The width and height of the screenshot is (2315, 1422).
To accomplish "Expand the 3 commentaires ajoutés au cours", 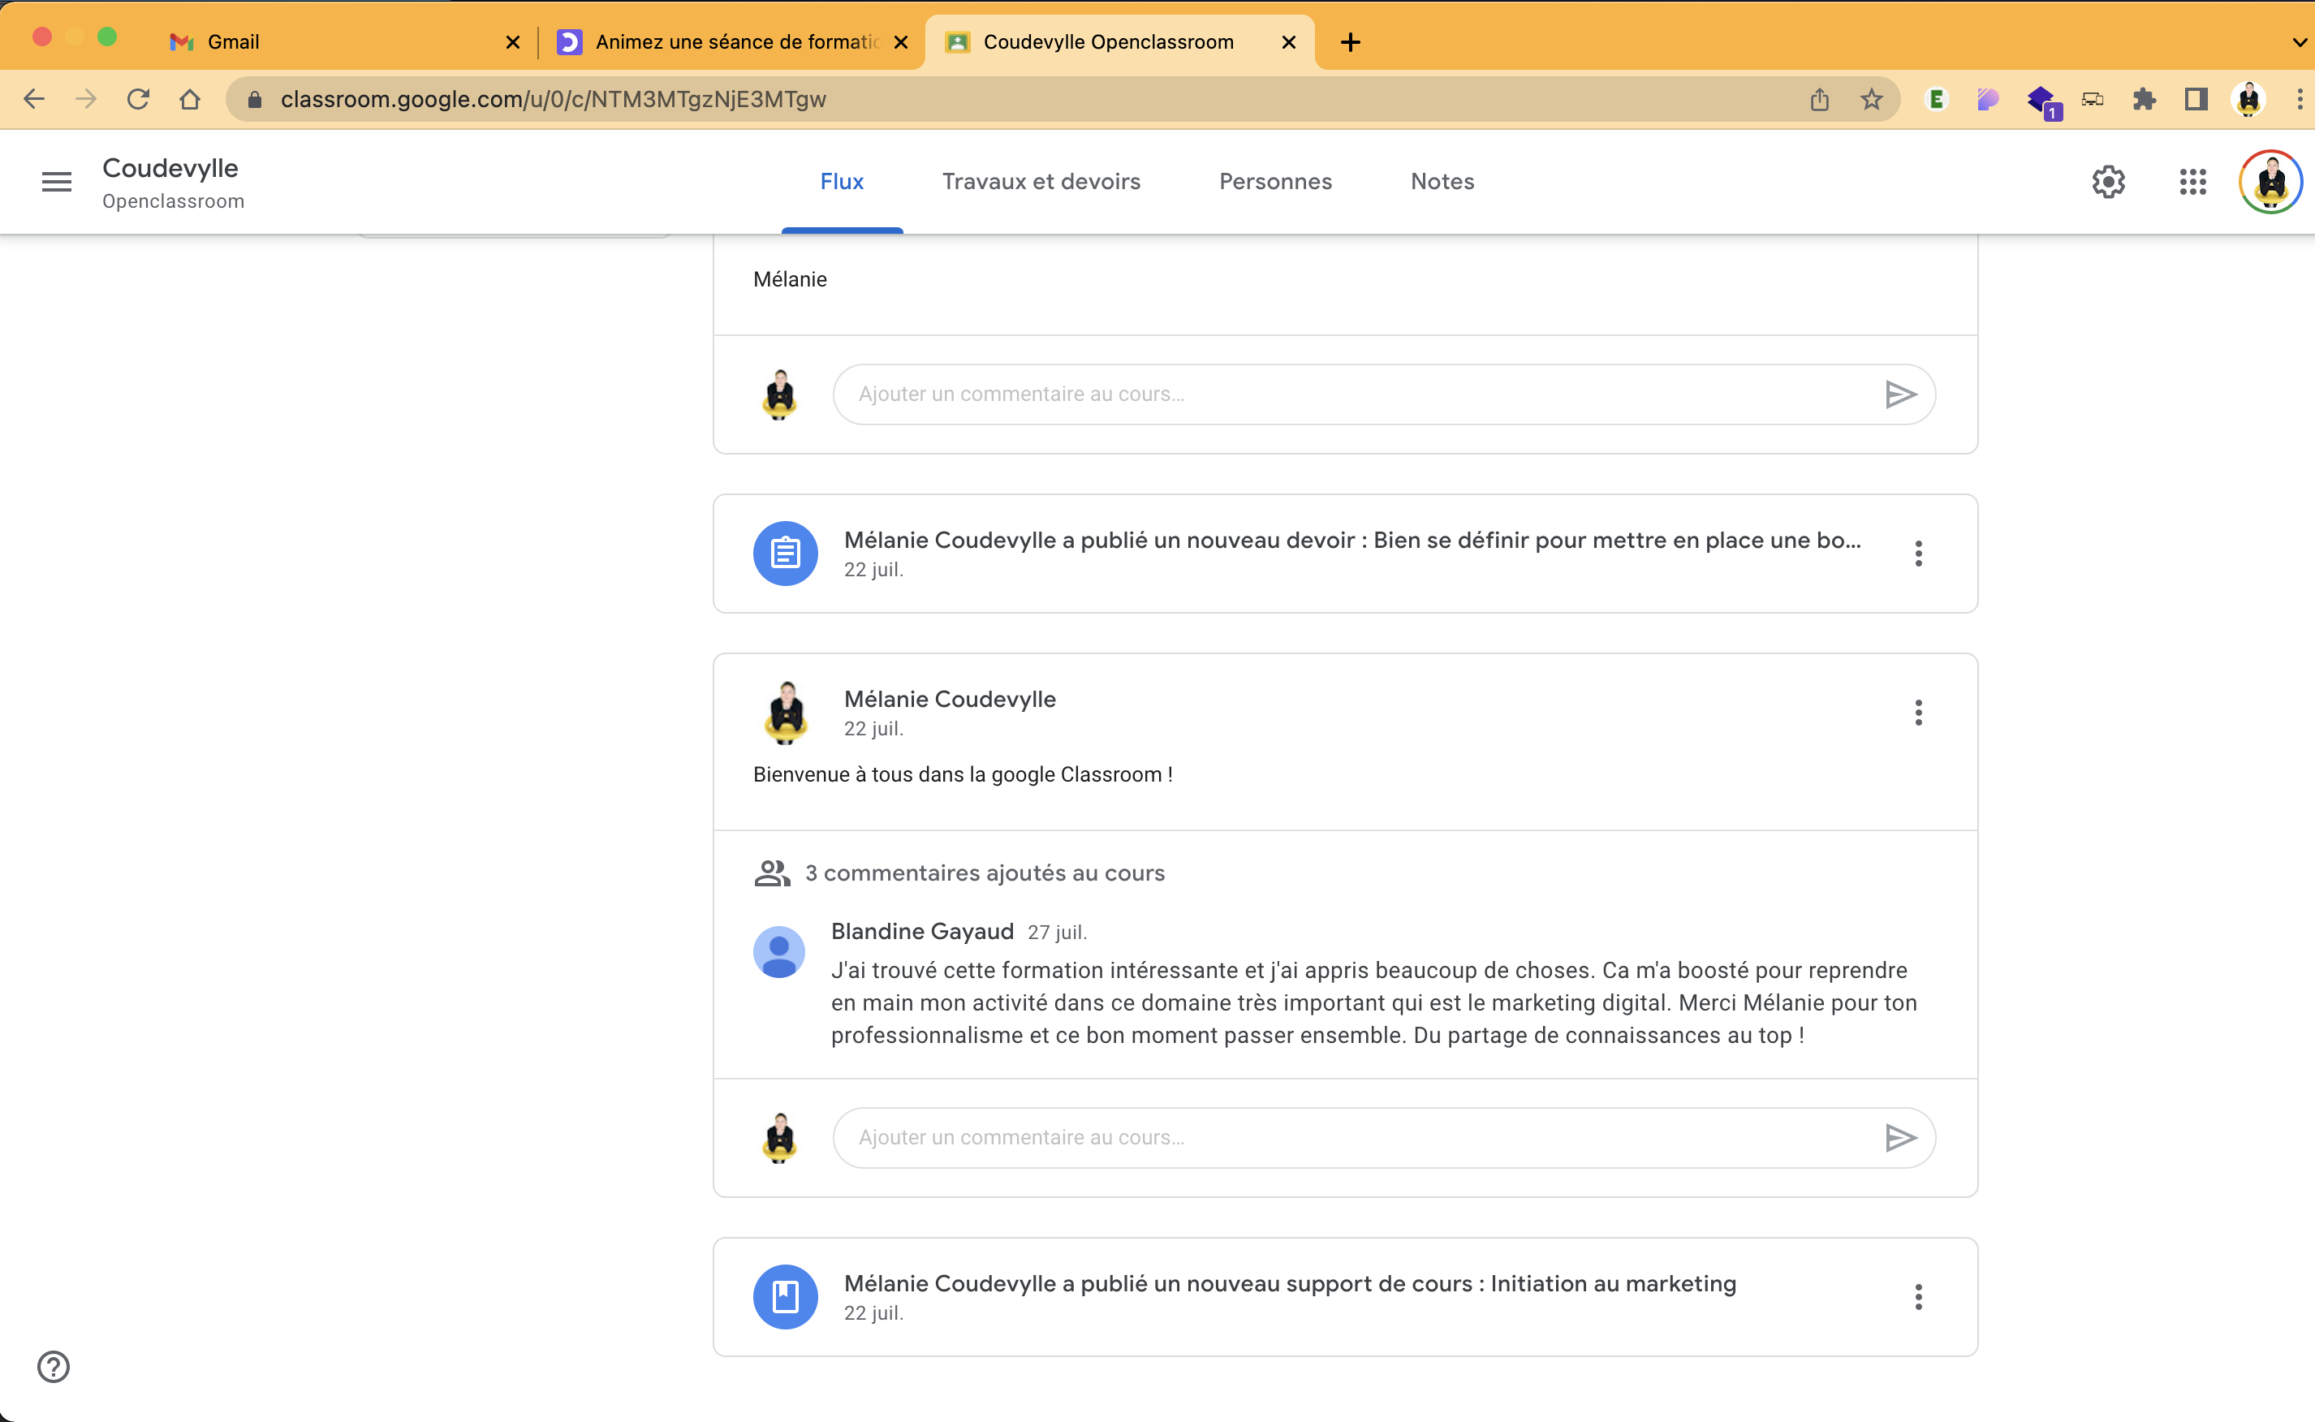I will pyautogui.click(x=984, y=873).
